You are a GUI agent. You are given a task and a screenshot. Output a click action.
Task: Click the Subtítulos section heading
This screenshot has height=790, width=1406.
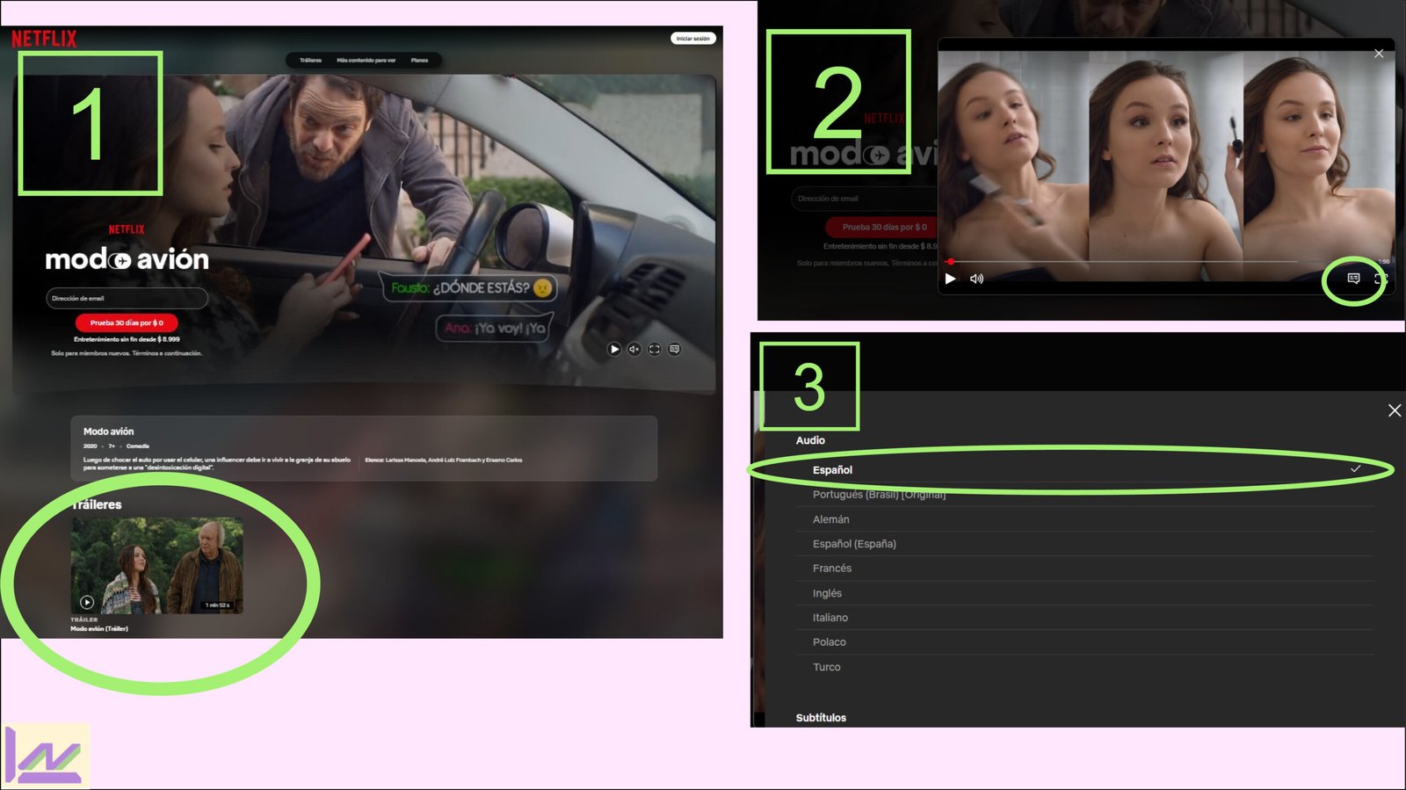[x=821, y=718]
